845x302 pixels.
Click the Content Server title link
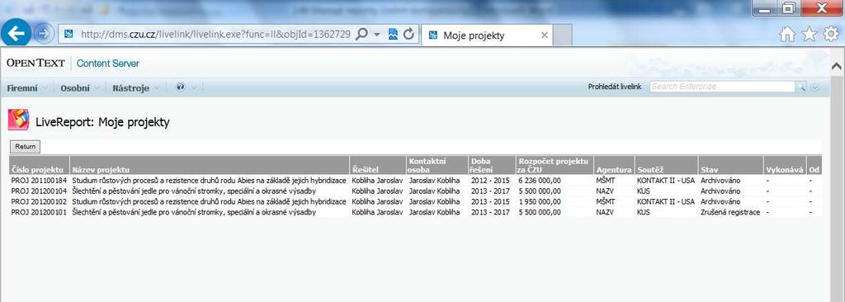[108, 63]
